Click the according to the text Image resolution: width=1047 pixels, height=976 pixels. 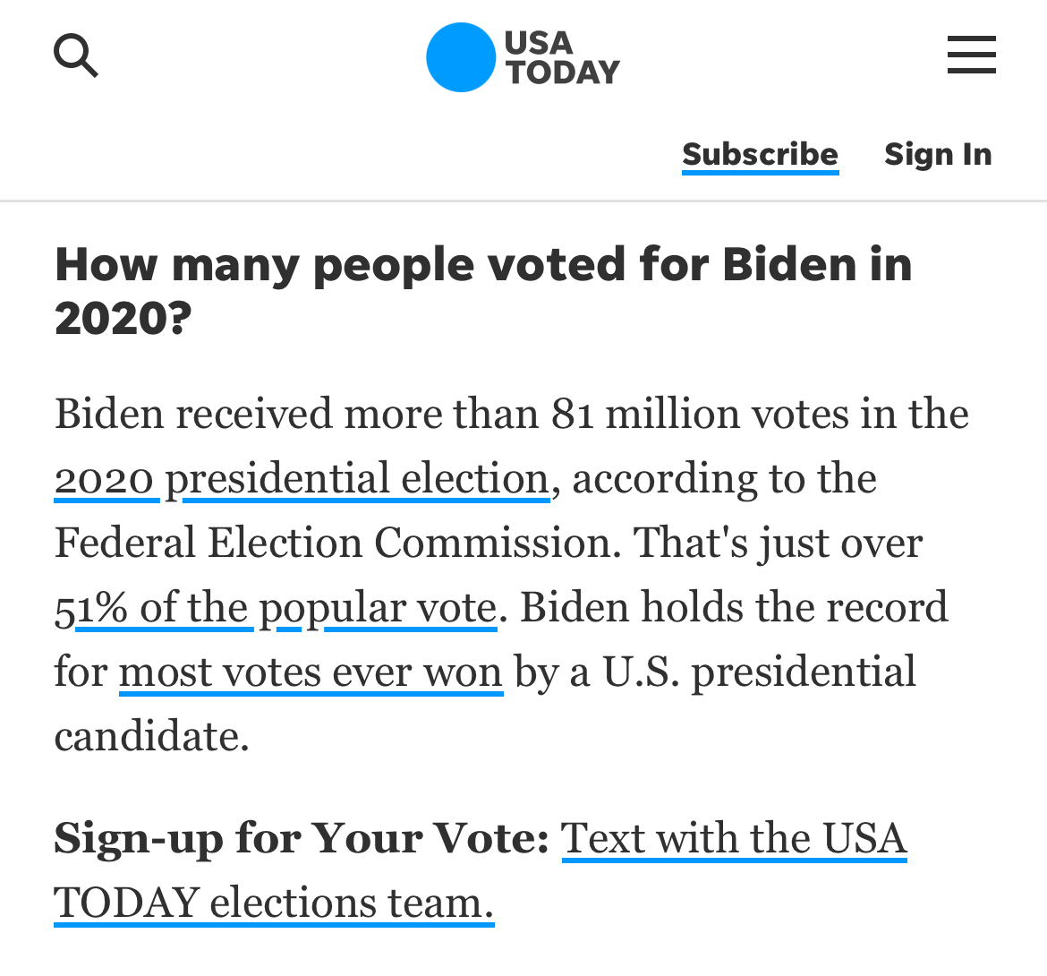(x=725, y=480)
